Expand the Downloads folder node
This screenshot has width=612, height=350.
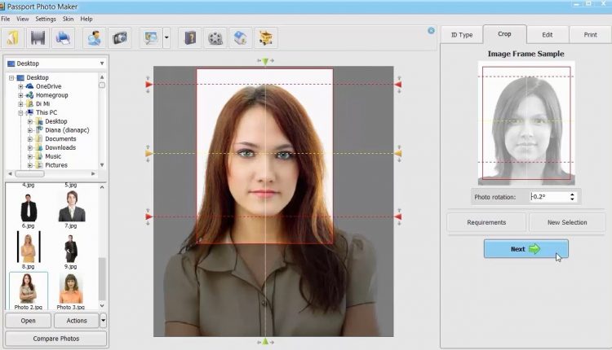30,147
